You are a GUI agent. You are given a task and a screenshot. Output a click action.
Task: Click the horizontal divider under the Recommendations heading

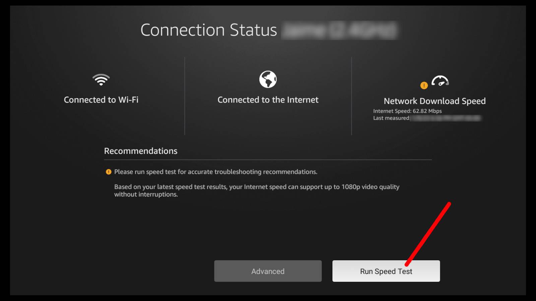(268, 160)
